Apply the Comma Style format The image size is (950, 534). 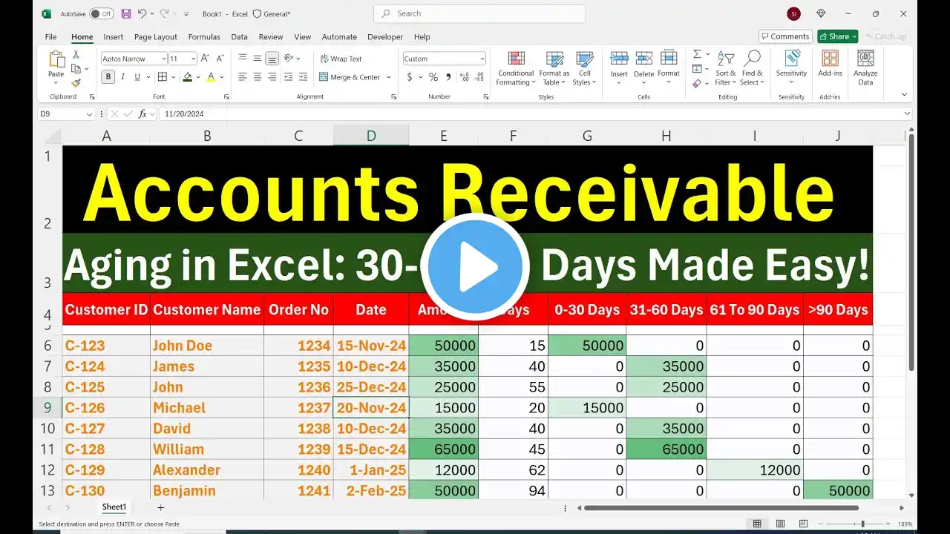click(448, 77)
